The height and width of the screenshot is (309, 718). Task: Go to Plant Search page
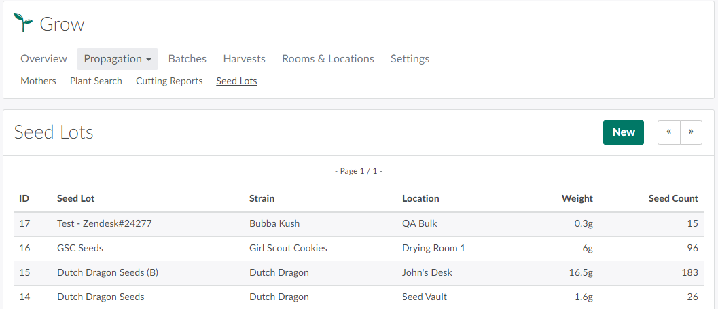pyautogui.click(x=96, y=81)
